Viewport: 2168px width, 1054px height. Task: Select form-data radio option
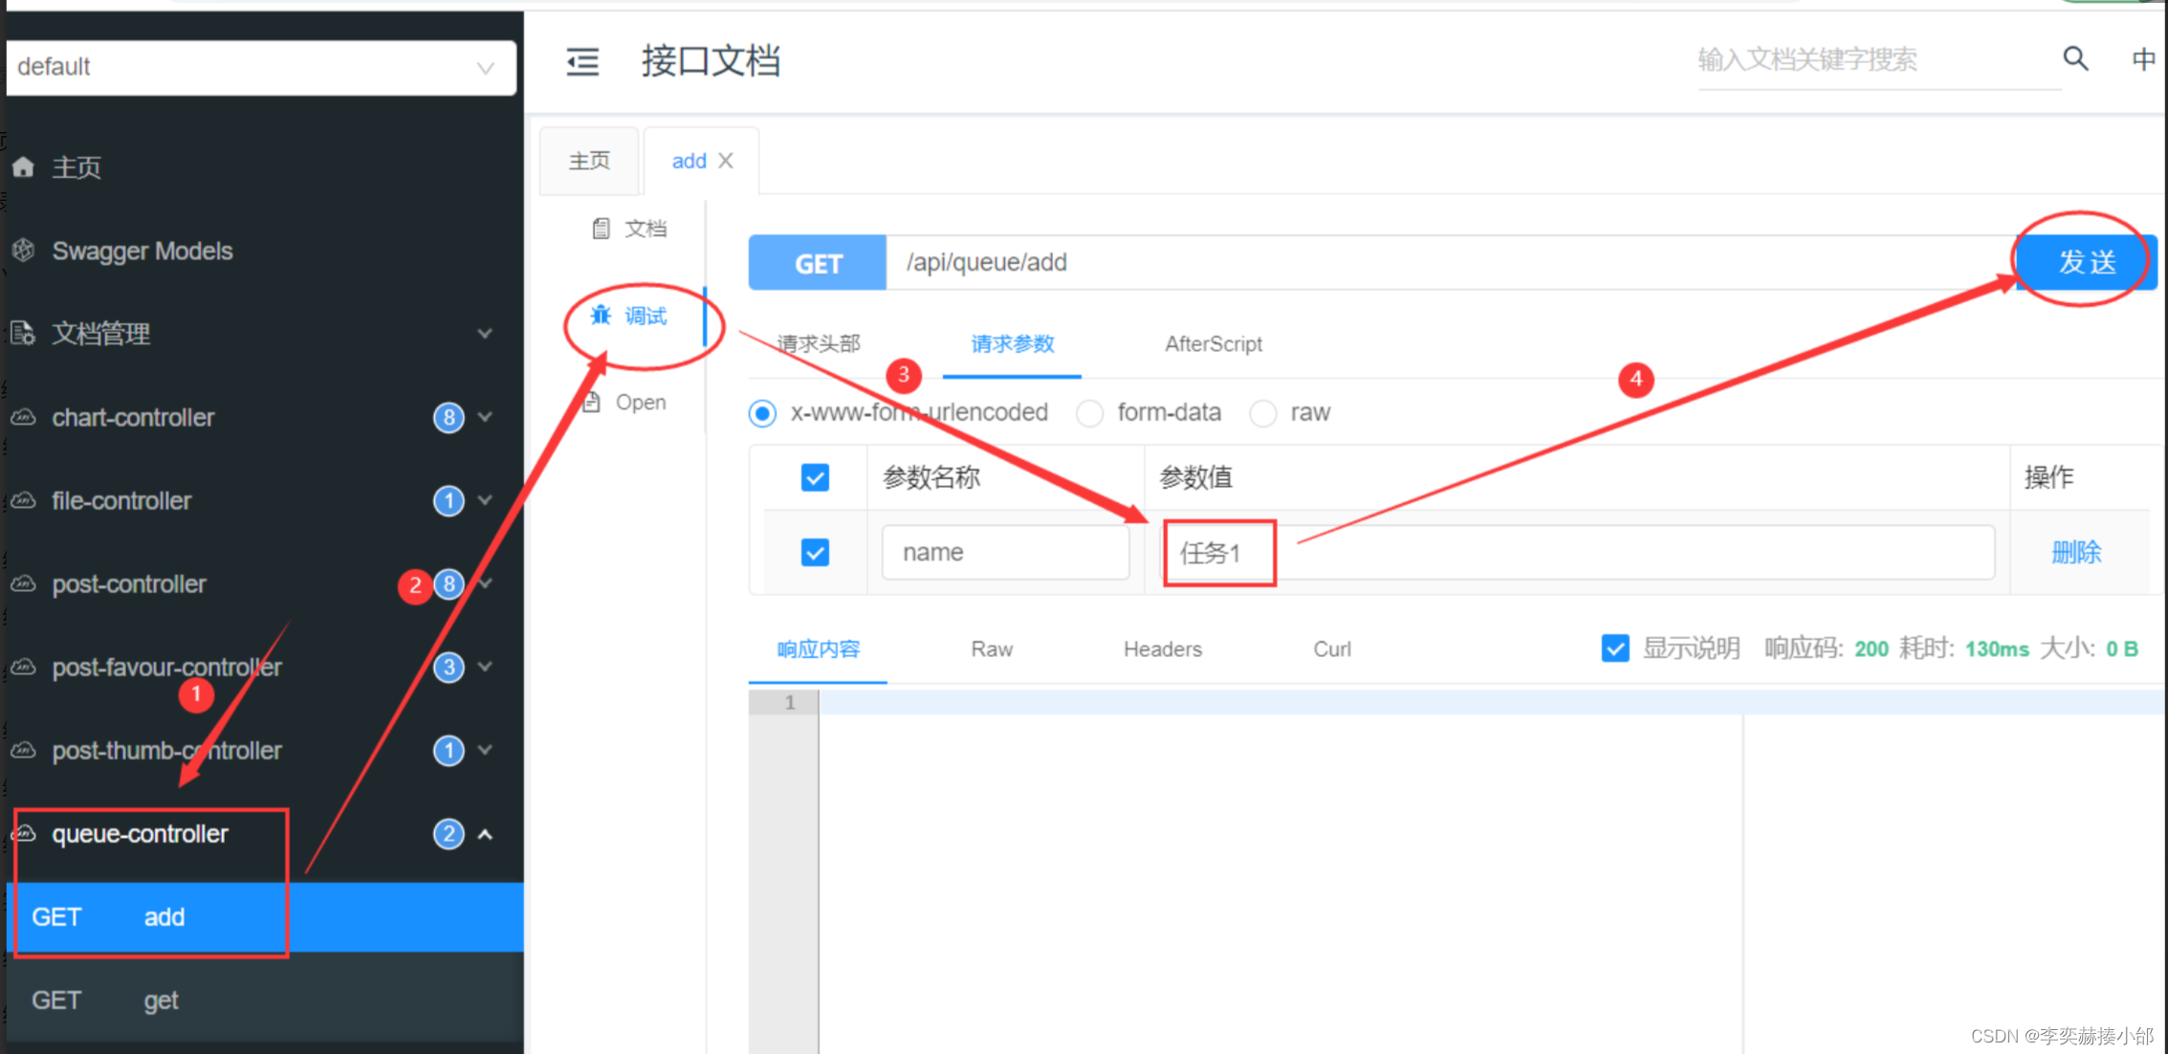click(1089, 413)
